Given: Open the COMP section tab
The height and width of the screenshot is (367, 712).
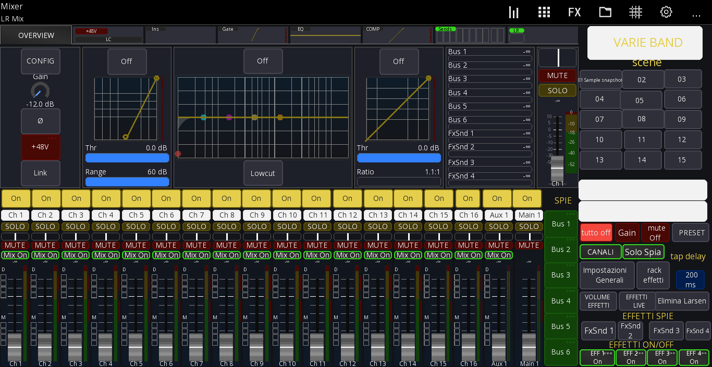Looking at the screenshot, I should click(398, 35).
